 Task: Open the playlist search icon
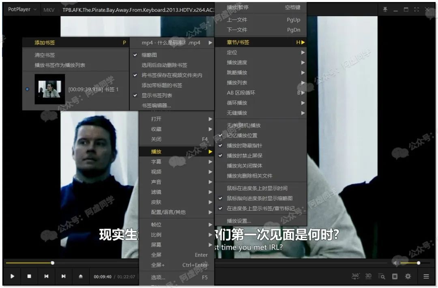pyautogui.click(x=381, y=276)
